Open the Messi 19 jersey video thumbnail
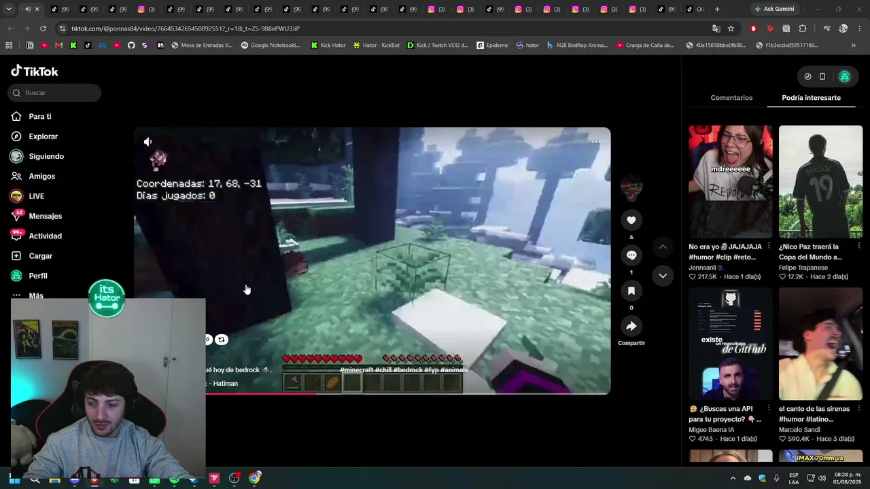Screen dimensions: 870x489 [x=820, y=181]
